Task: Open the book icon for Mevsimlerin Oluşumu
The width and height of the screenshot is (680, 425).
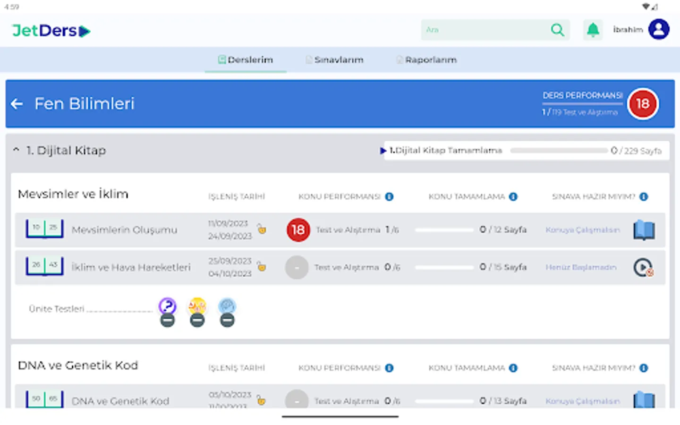Action: click(644, 230)
